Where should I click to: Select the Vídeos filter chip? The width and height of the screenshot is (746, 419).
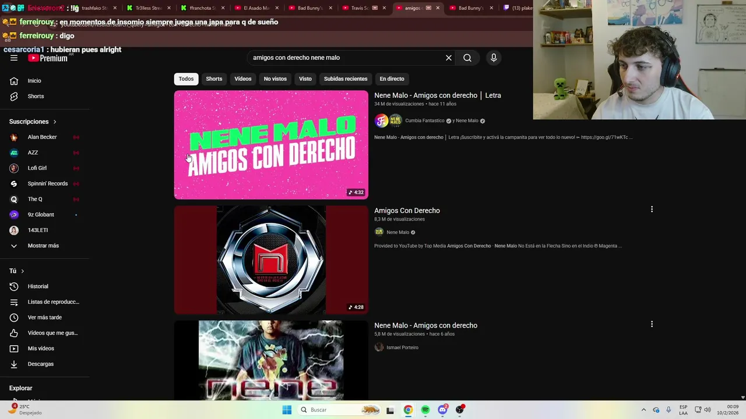[243, 79]
